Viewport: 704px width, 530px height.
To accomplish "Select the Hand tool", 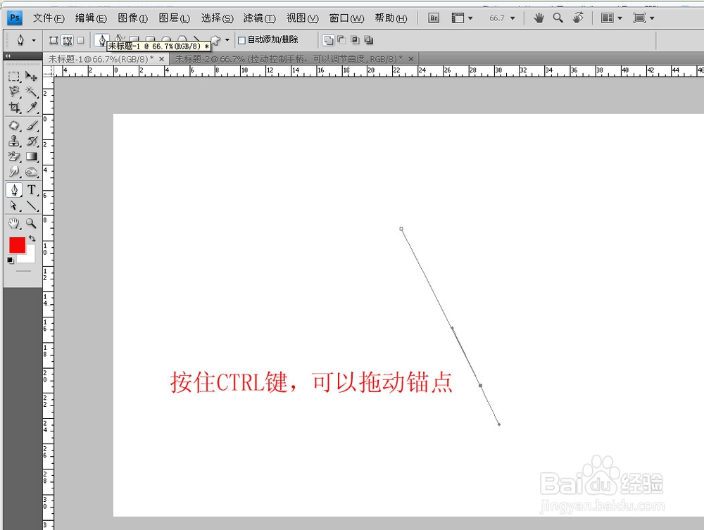I will coord(13,223).
